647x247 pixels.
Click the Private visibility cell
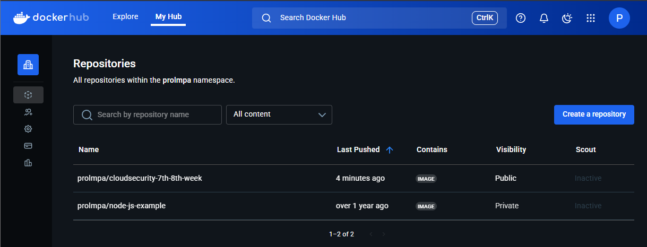(x=507, y=206)
